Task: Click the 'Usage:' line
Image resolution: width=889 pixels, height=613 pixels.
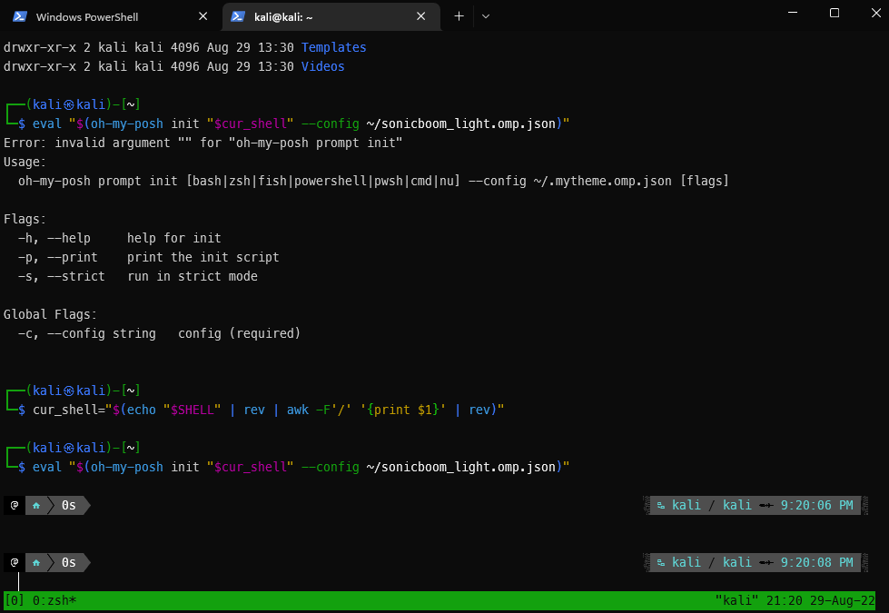Action: (25, 163)
